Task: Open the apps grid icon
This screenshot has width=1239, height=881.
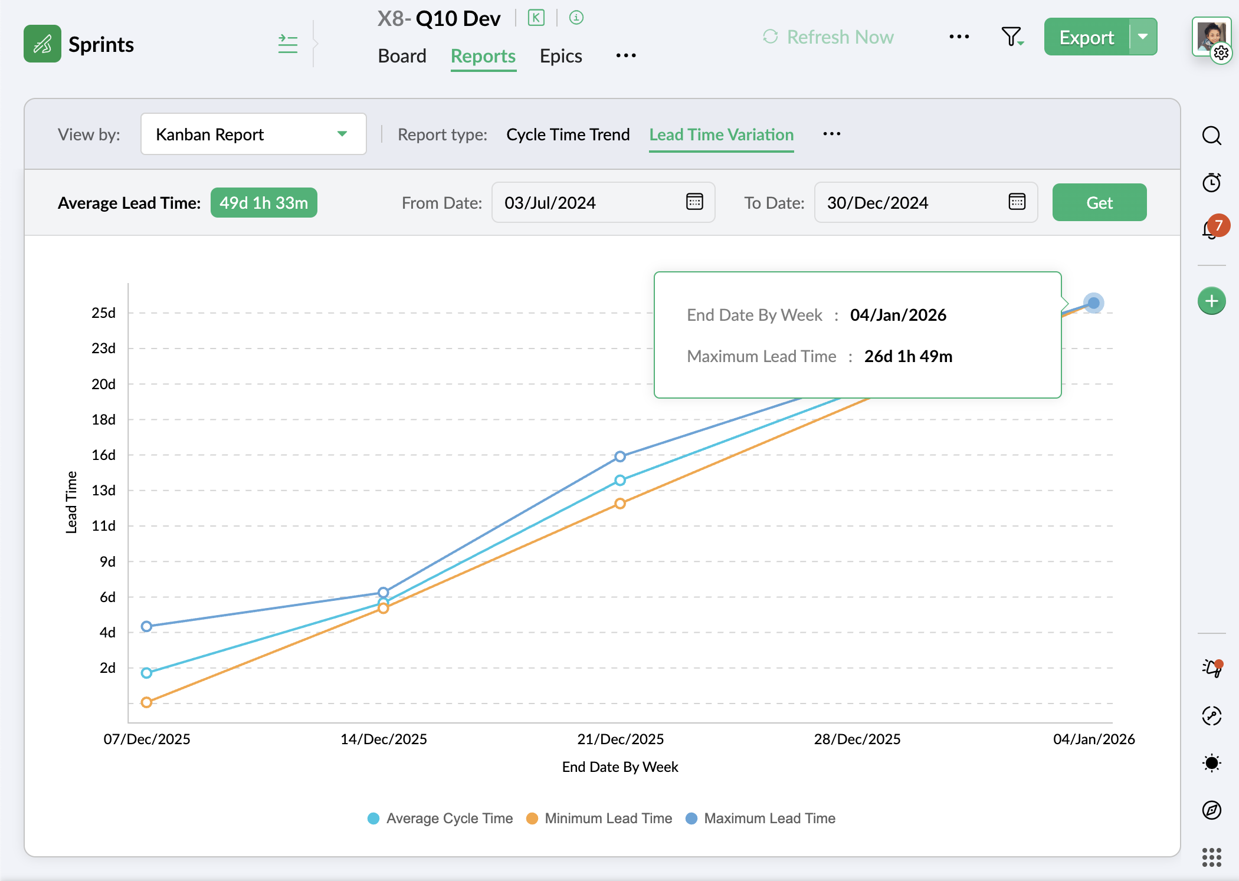Action: click(1211, 857)
